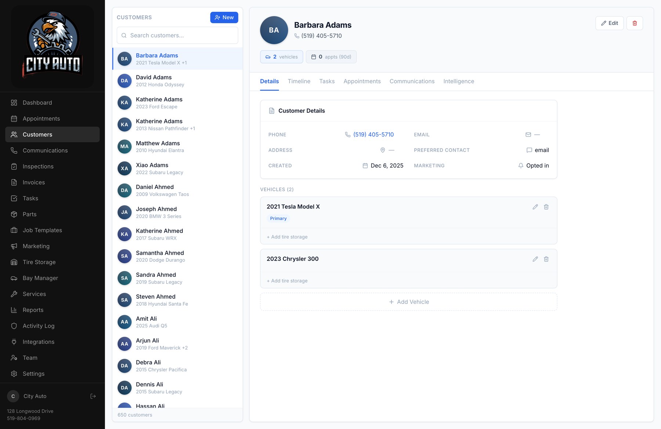Screen dimensions: 661x429
Task: Open Tire Storage warehouse icon
Action: (14, 262)
